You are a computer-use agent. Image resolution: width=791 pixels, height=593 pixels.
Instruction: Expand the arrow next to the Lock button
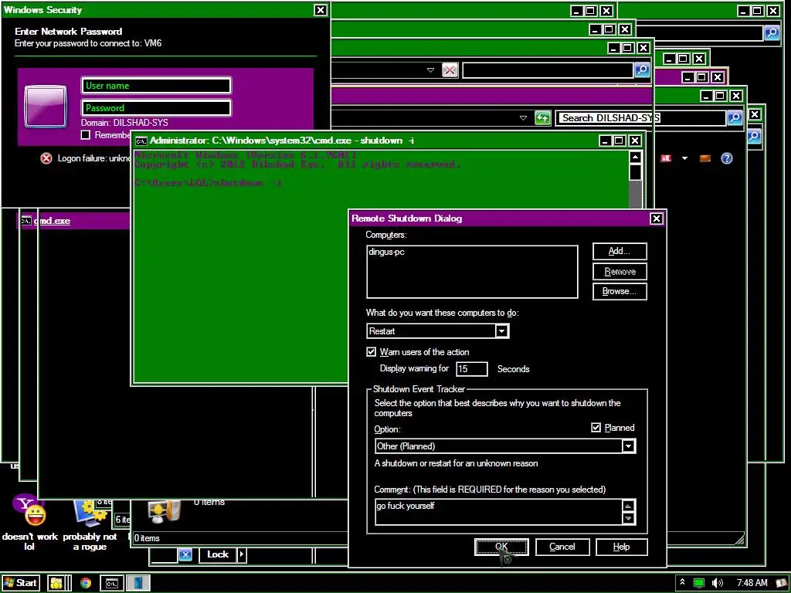[x=242, y=554]
